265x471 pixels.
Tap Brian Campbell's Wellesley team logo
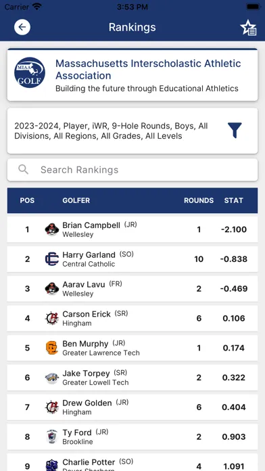[x=51, y=229]
